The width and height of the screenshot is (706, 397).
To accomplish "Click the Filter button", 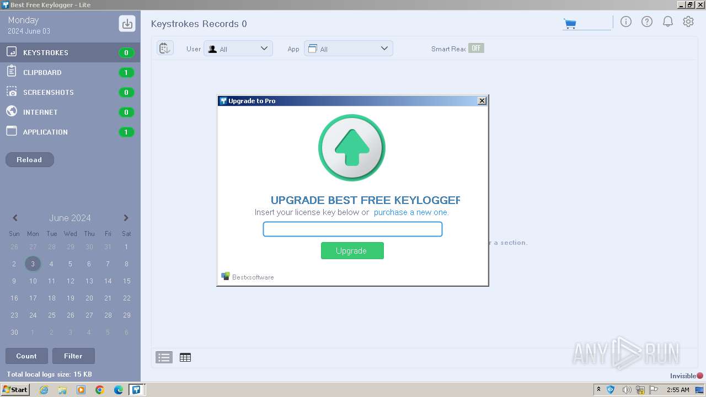I will [73, 356].
